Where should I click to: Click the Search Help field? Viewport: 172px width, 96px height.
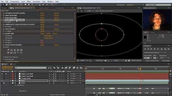(158, 5)
